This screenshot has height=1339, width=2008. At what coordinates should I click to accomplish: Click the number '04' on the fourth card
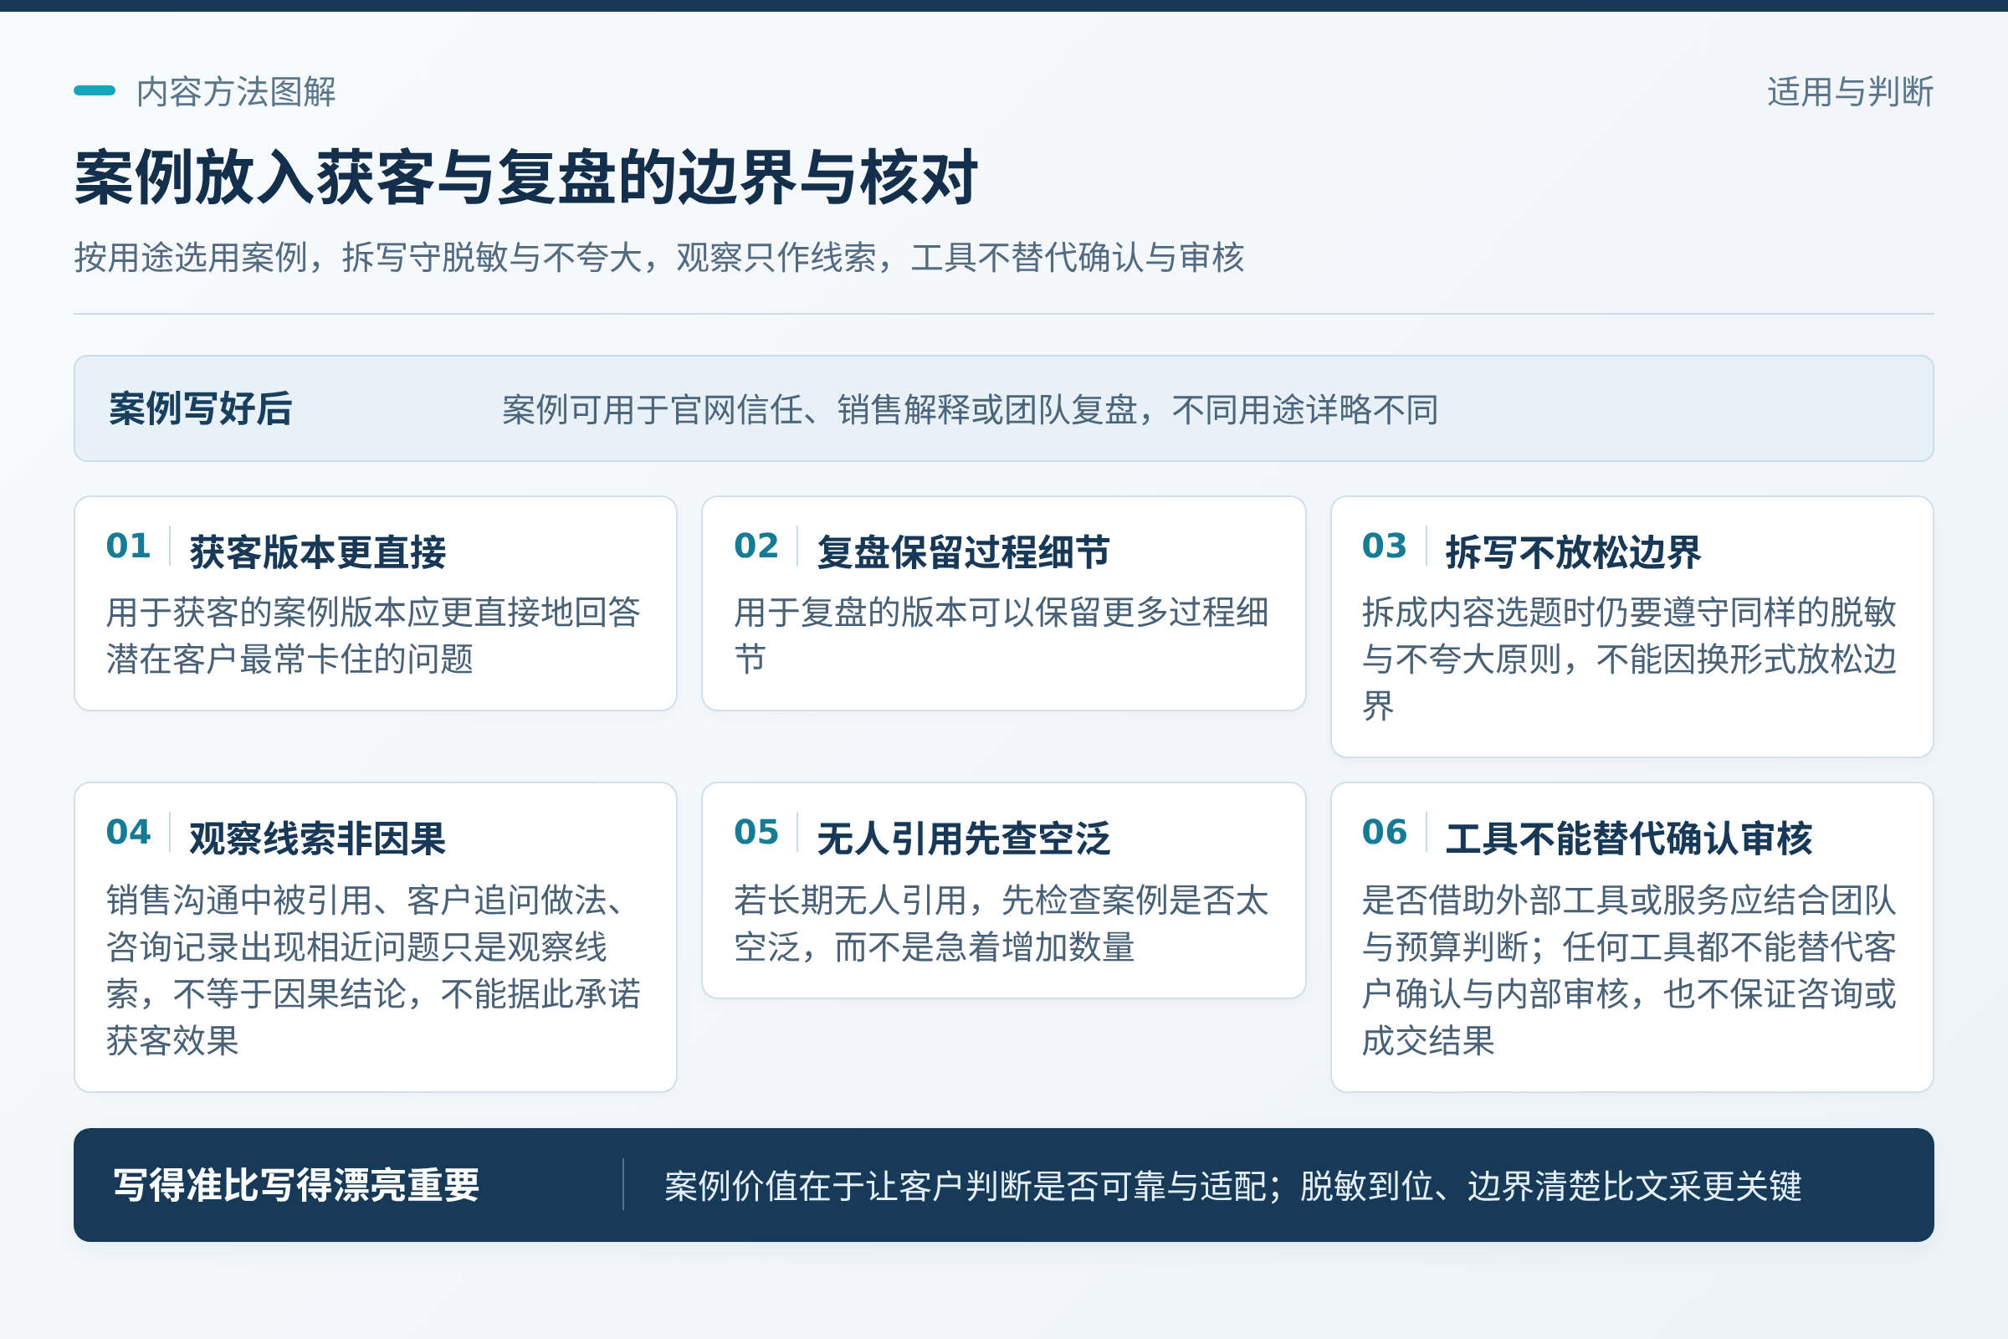pyautogui.click(x=128, y=832)
